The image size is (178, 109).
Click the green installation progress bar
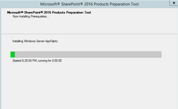86,54
